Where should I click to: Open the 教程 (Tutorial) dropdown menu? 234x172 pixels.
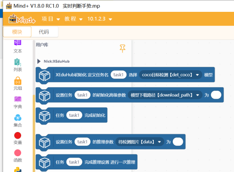tap(74, 19)
